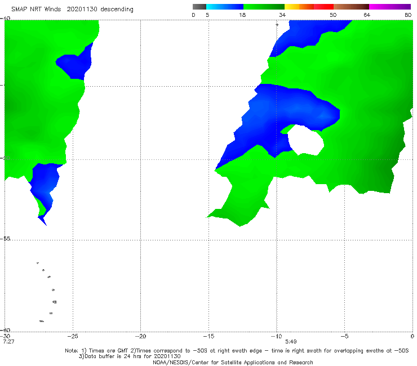Click latitude axis label '-55'

(x=5, y=238)
